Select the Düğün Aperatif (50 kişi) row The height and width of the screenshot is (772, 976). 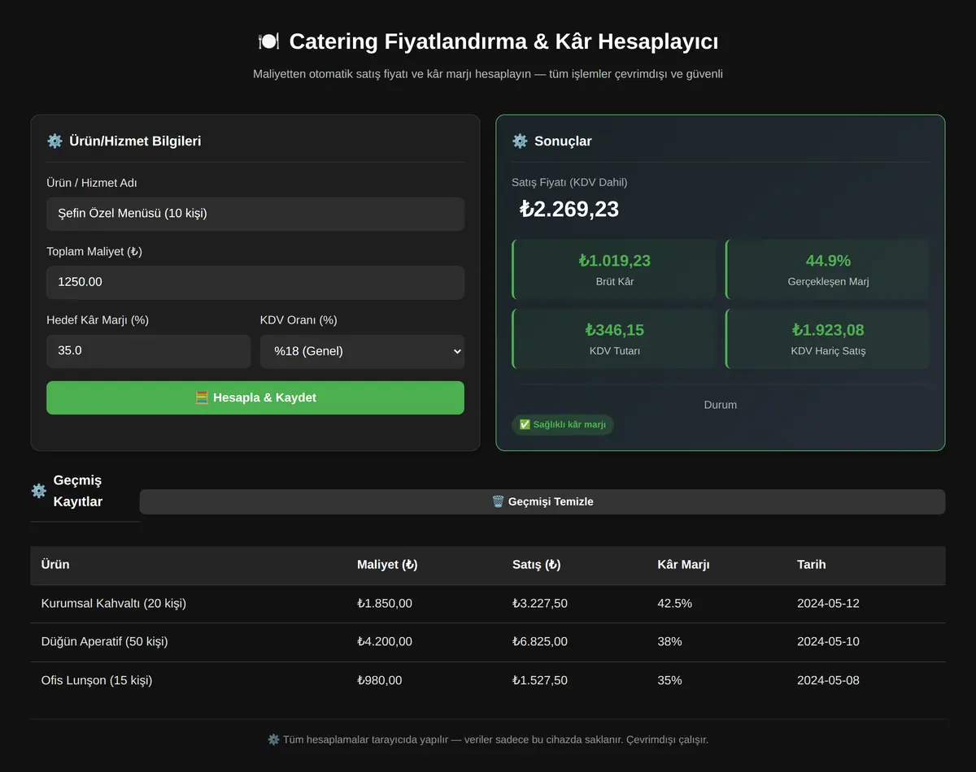488,642
